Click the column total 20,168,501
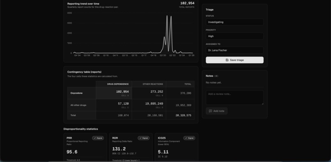This screenshot has height=162, width=331. point(155,115)
